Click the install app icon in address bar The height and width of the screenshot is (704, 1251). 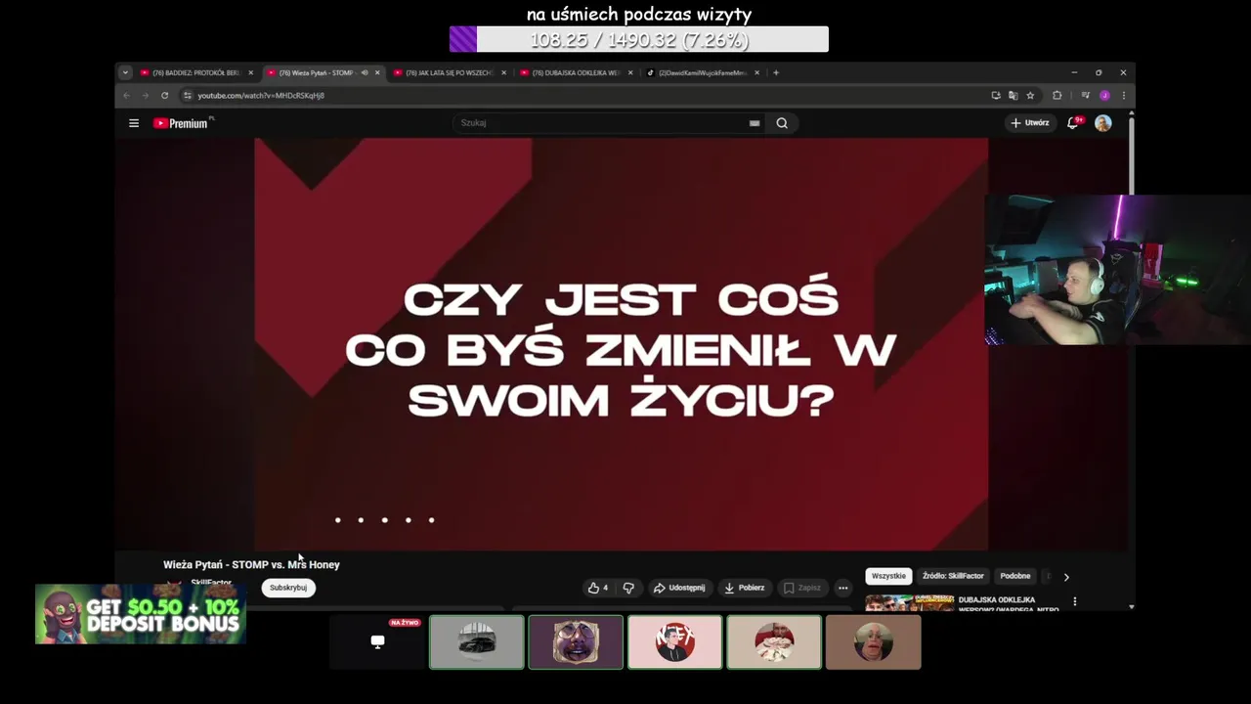(x=996, y=95)
